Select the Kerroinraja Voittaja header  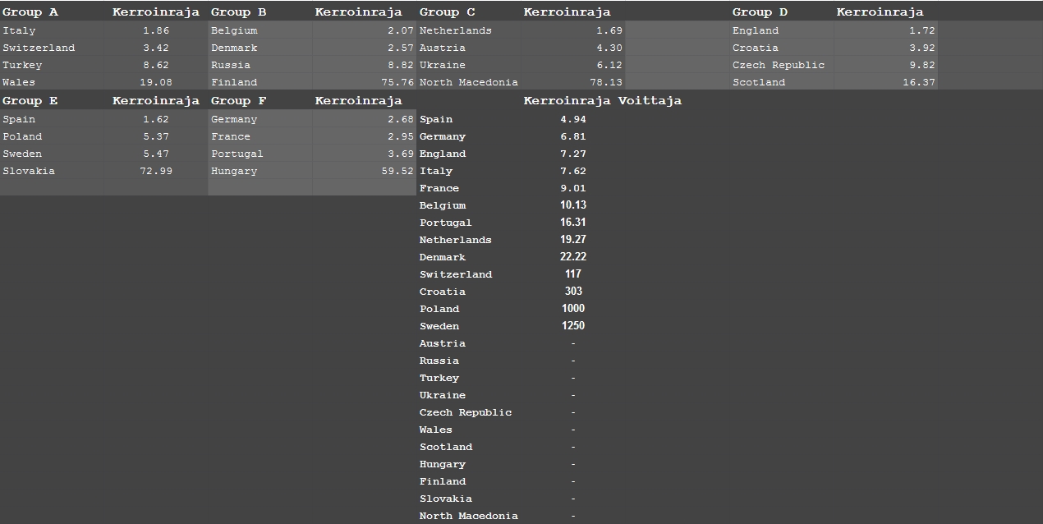602,101
